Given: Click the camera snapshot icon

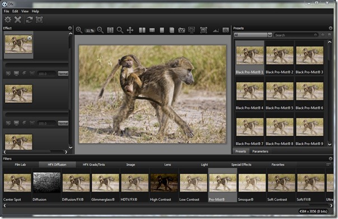Looking at the screenshot, I should 181,30.
